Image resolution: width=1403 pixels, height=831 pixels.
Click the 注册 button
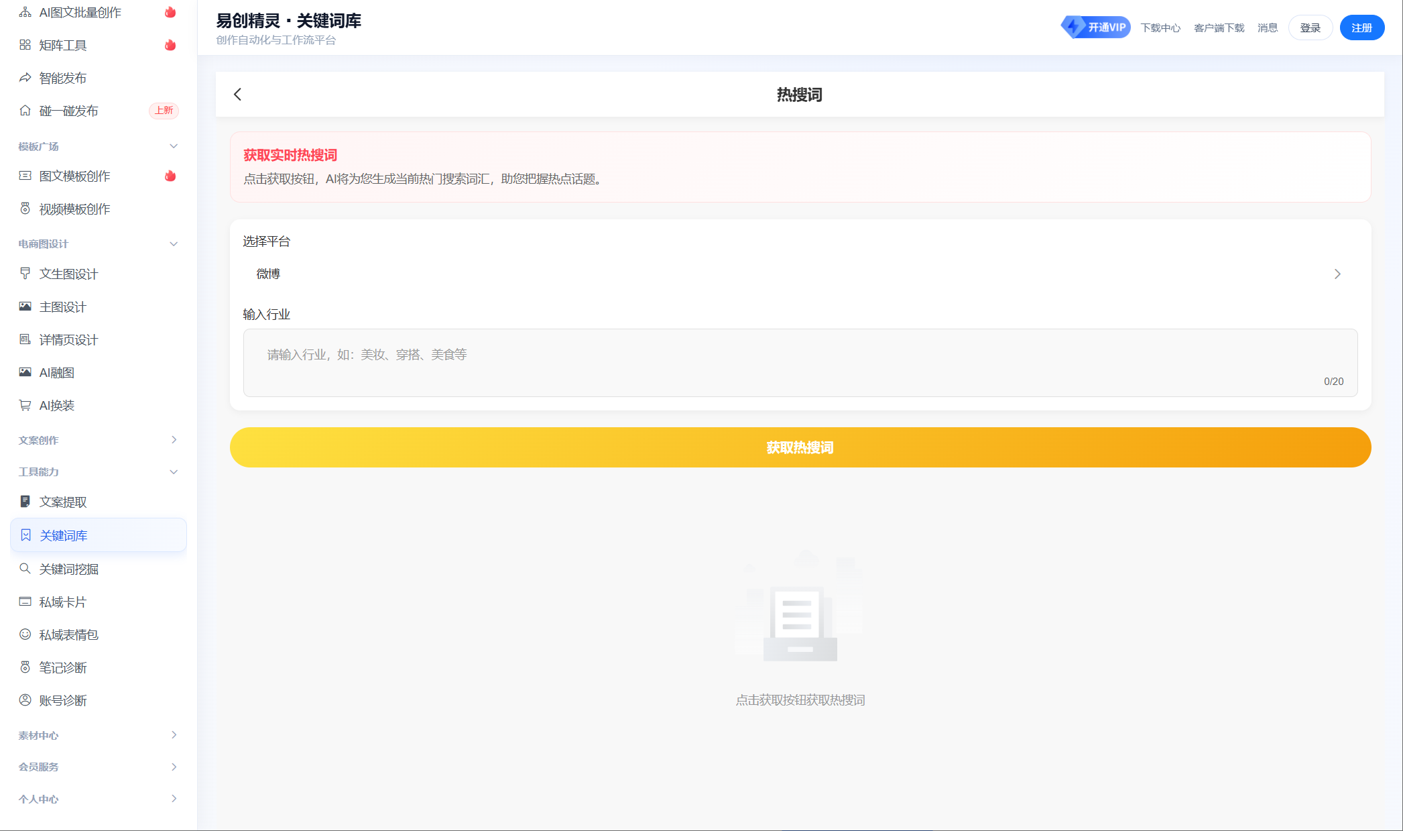pyautogui.click(x=1361, y=27)
